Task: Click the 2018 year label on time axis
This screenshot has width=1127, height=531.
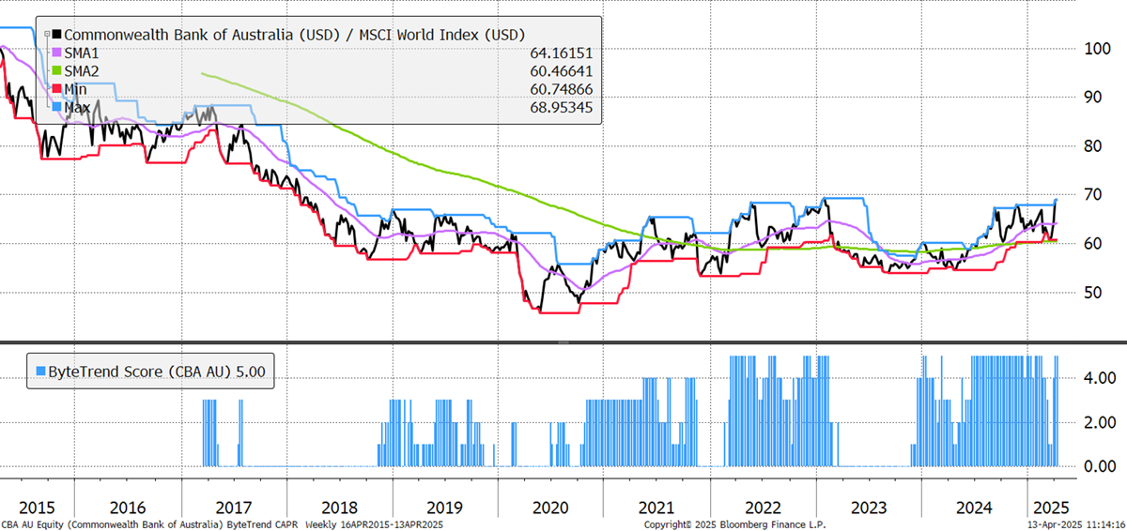Action: [x=339, y=508]
